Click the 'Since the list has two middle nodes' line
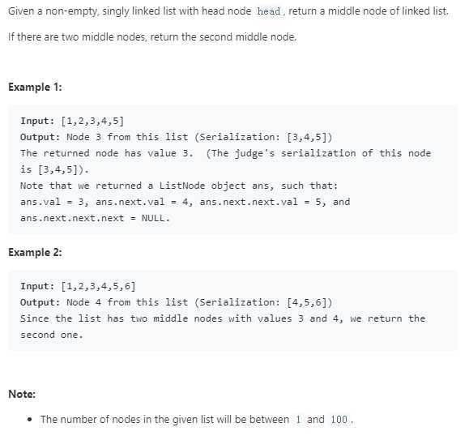This screenshot has width=469, height=440. [223, 318]
